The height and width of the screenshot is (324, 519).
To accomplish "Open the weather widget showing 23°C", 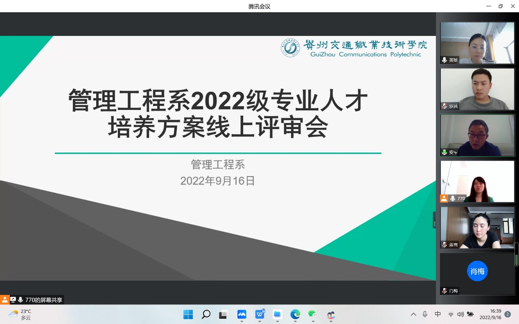I will pos(20,314).
